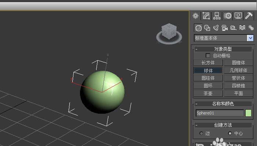Click the 四棱锥 button
Viewport: 257px width, 146px height.
pyautogui.click(x=239, y=86)
